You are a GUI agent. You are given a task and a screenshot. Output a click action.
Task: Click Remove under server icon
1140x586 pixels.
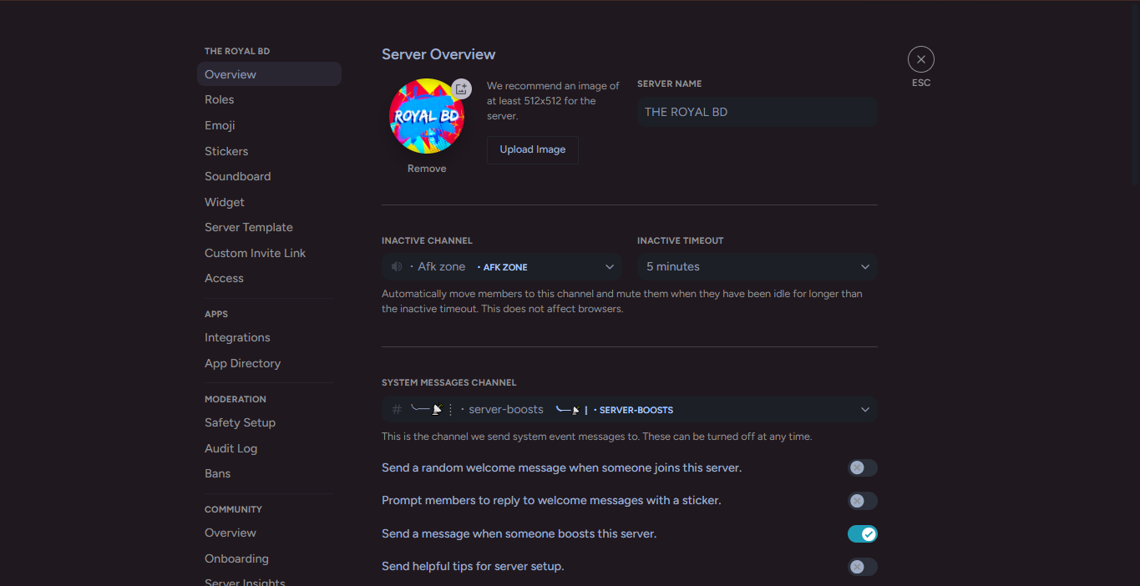click(427, 169)
